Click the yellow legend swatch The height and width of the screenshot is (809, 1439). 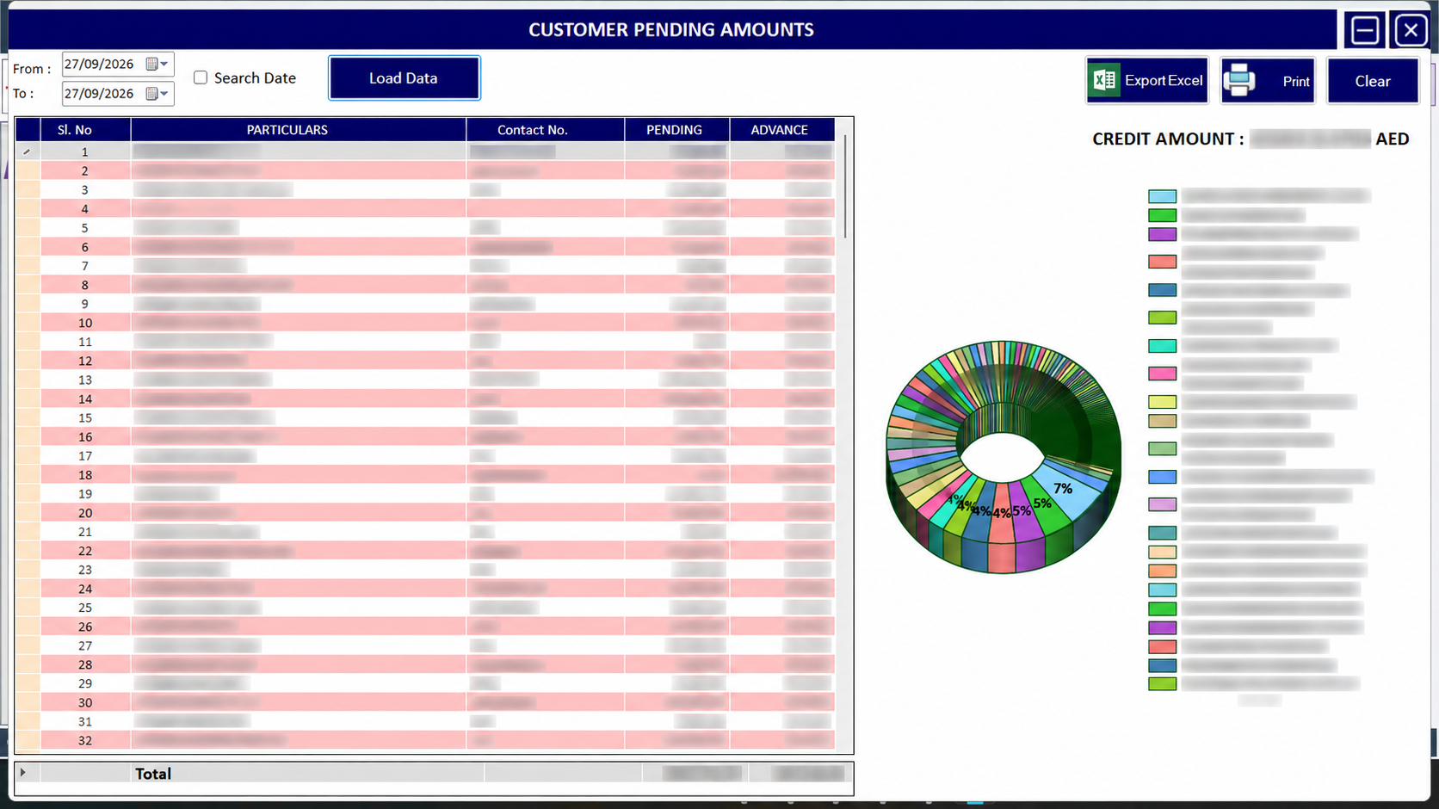pyautogui.click(x=1162, y=402)
